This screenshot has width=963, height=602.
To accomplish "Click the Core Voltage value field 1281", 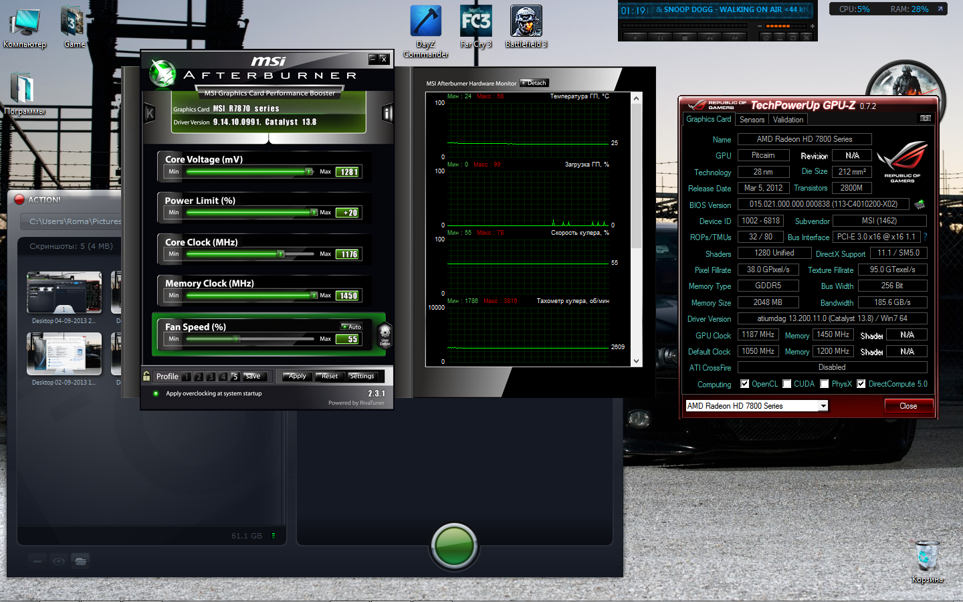I will click(x=347, y=172).
